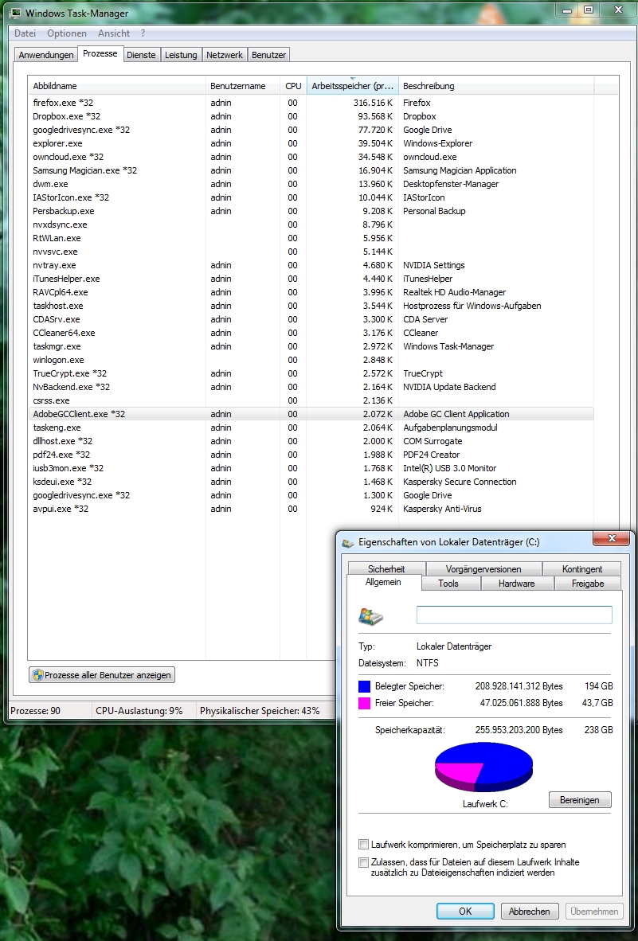Click the drive name input field
638x941 pixels.
[515, 615]
